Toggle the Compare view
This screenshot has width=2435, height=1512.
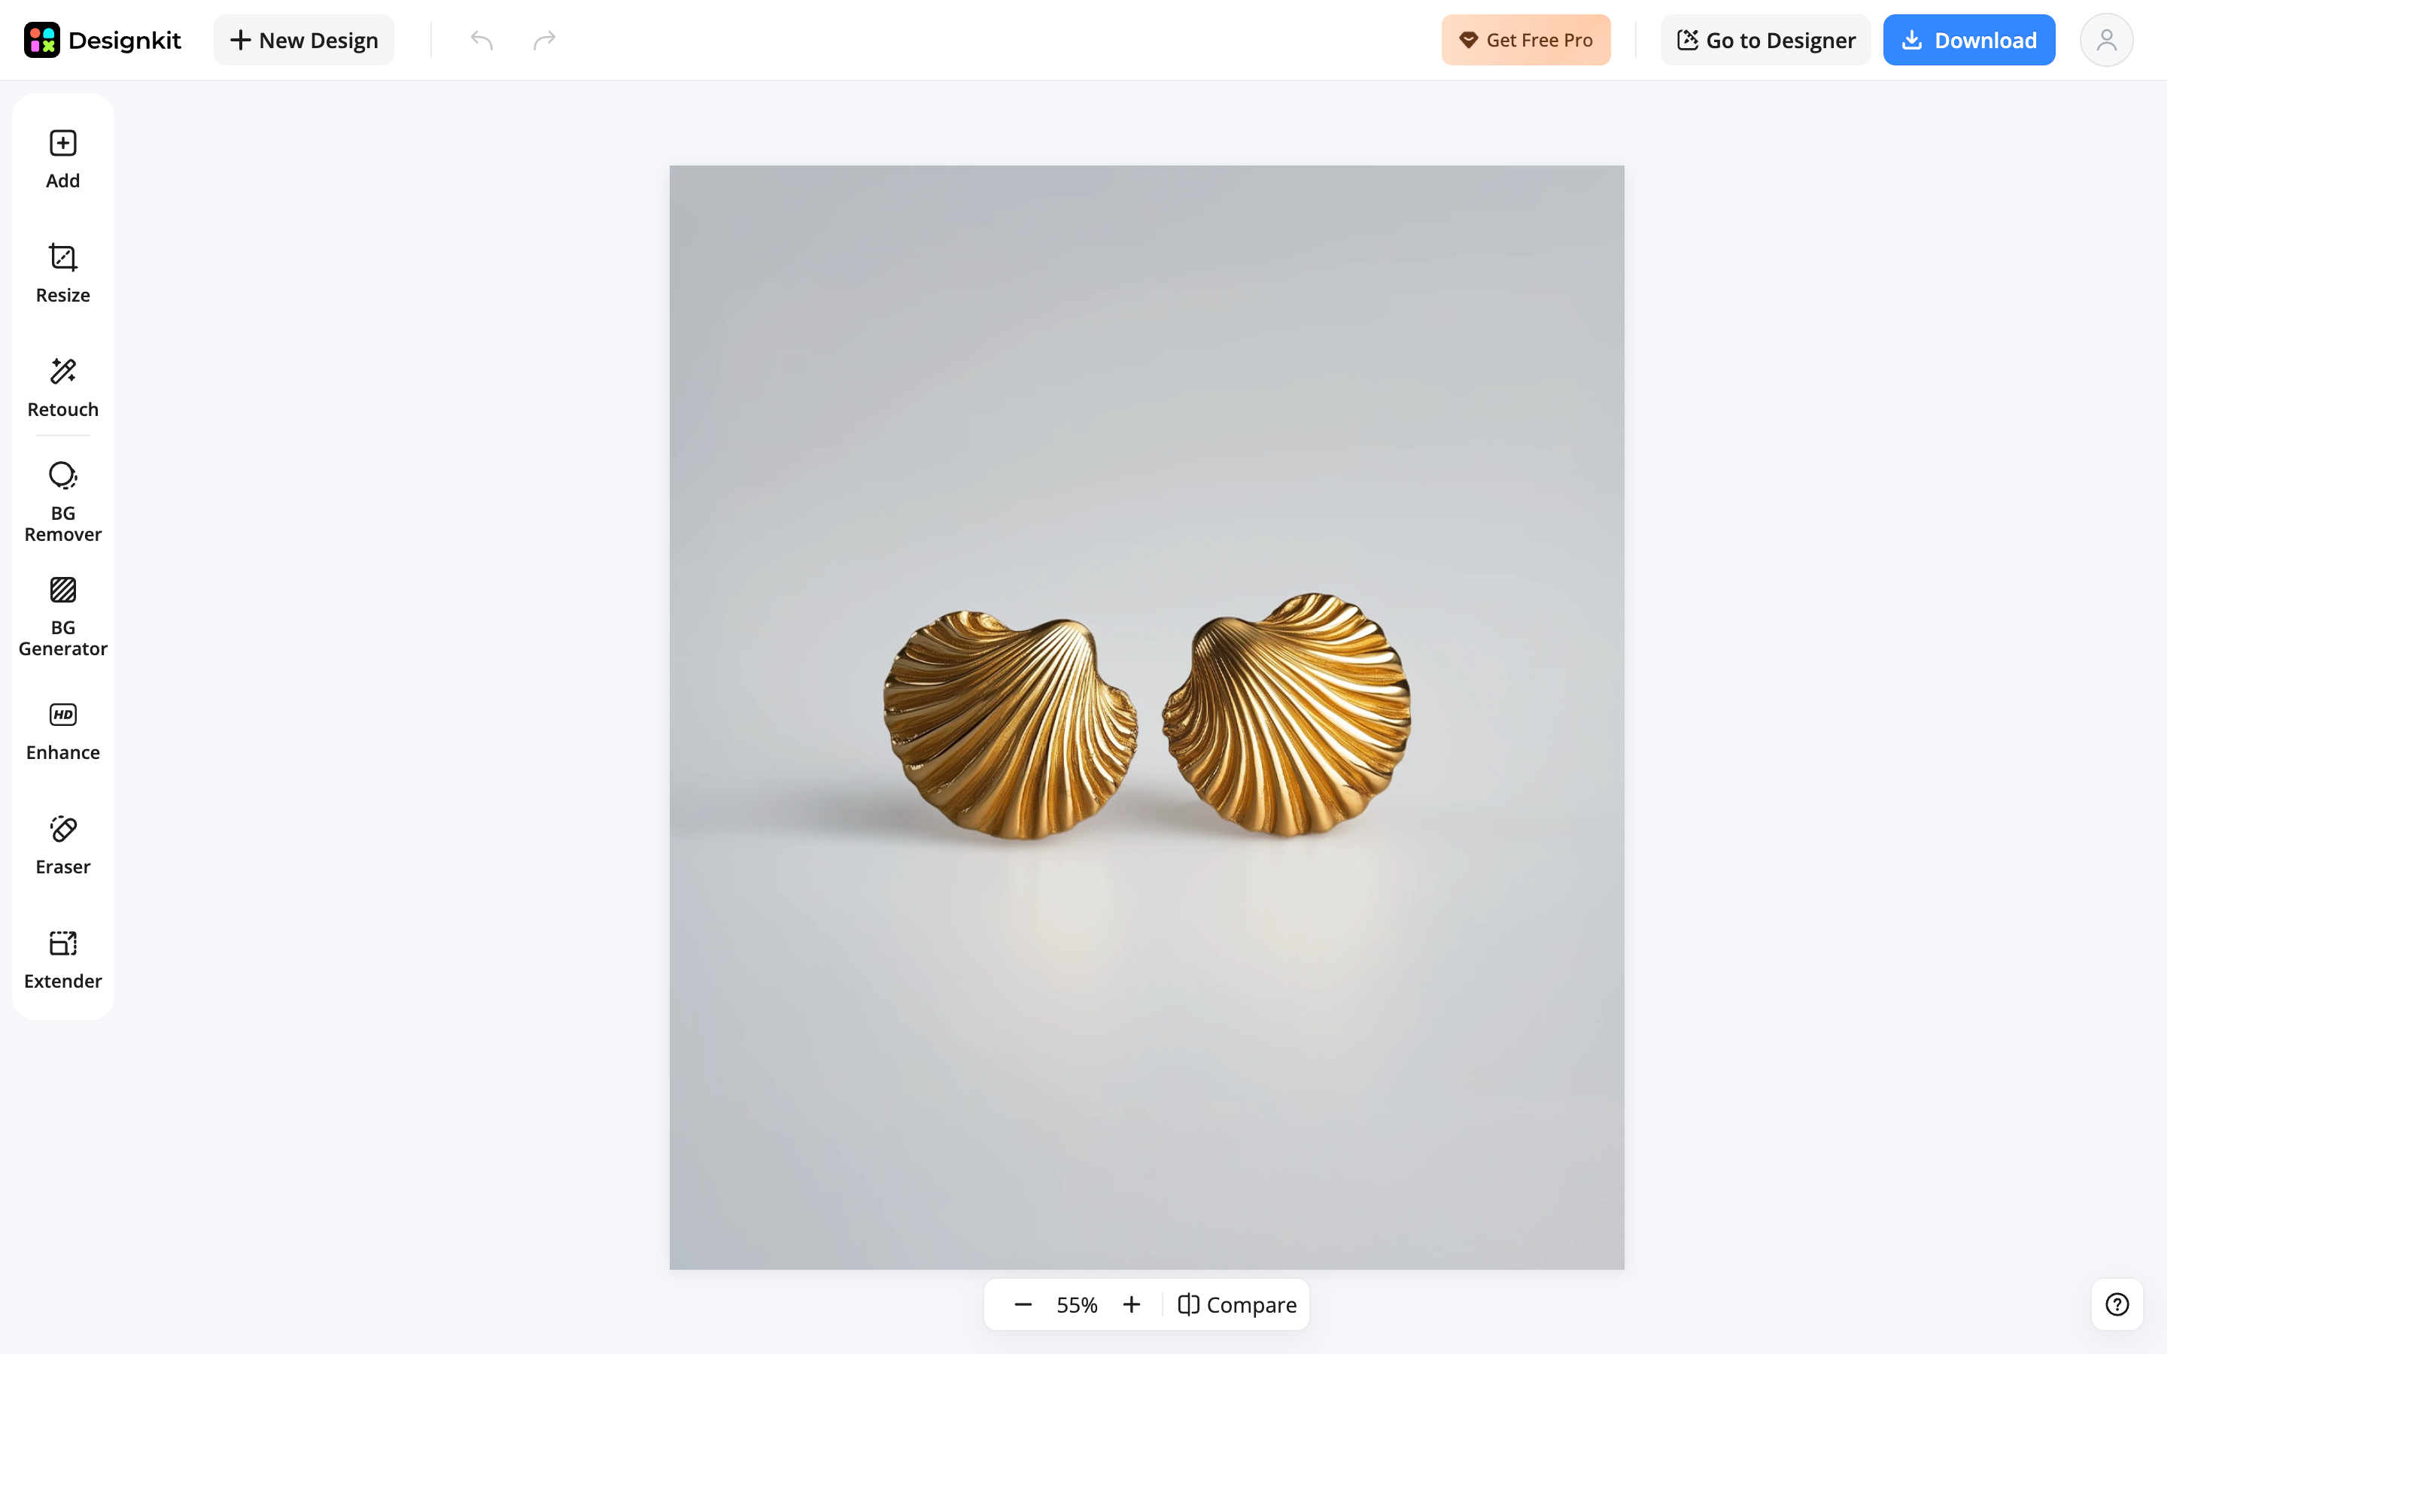[1237, 1304]
